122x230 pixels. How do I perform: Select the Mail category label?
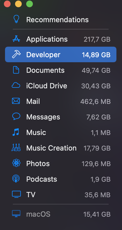click(x=33, y=101)
